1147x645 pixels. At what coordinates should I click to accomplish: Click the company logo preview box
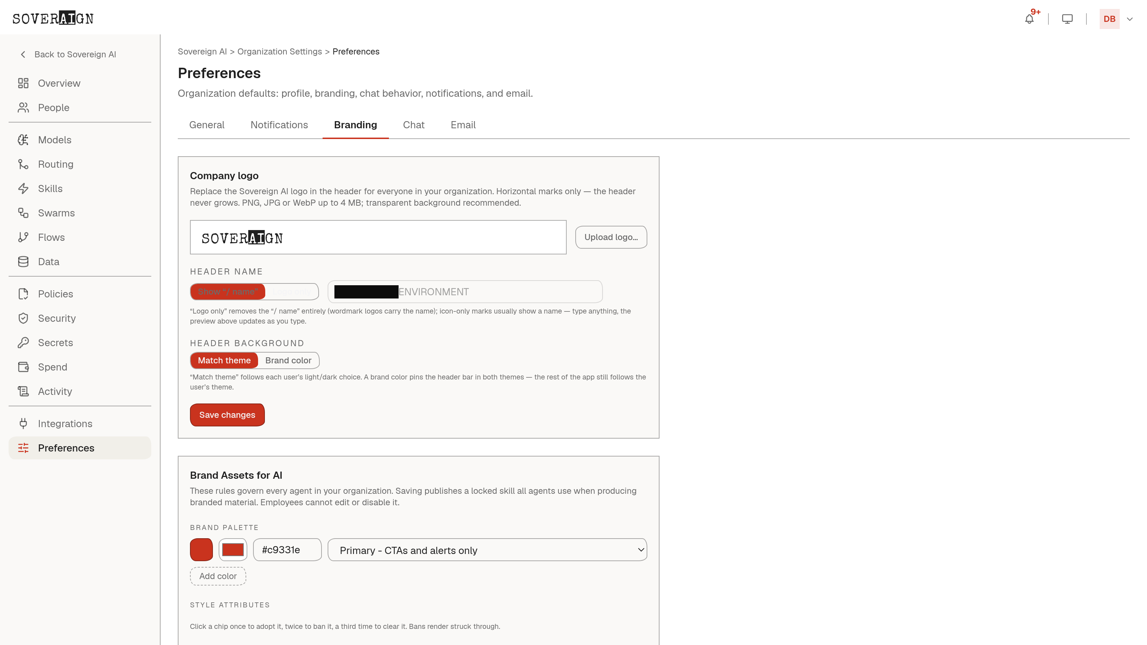[x=378, y=237]
